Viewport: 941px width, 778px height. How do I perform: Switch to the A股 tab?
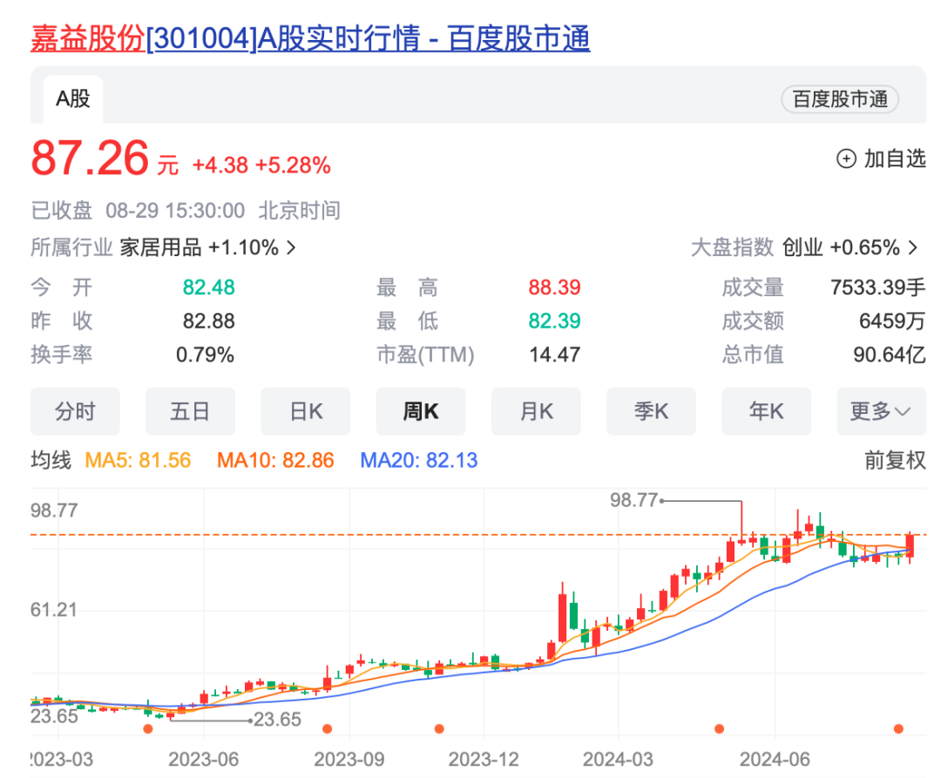click(x=72, y=98)
